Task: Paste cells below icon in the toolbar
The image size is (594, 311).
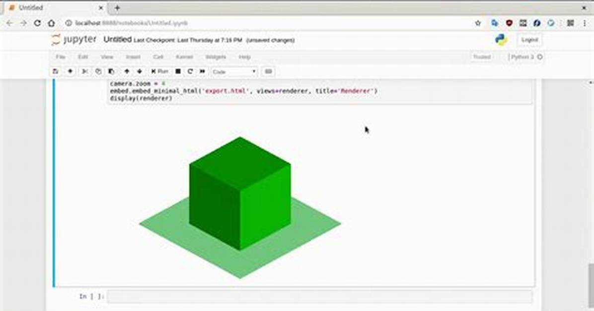Action: point(111,71)
